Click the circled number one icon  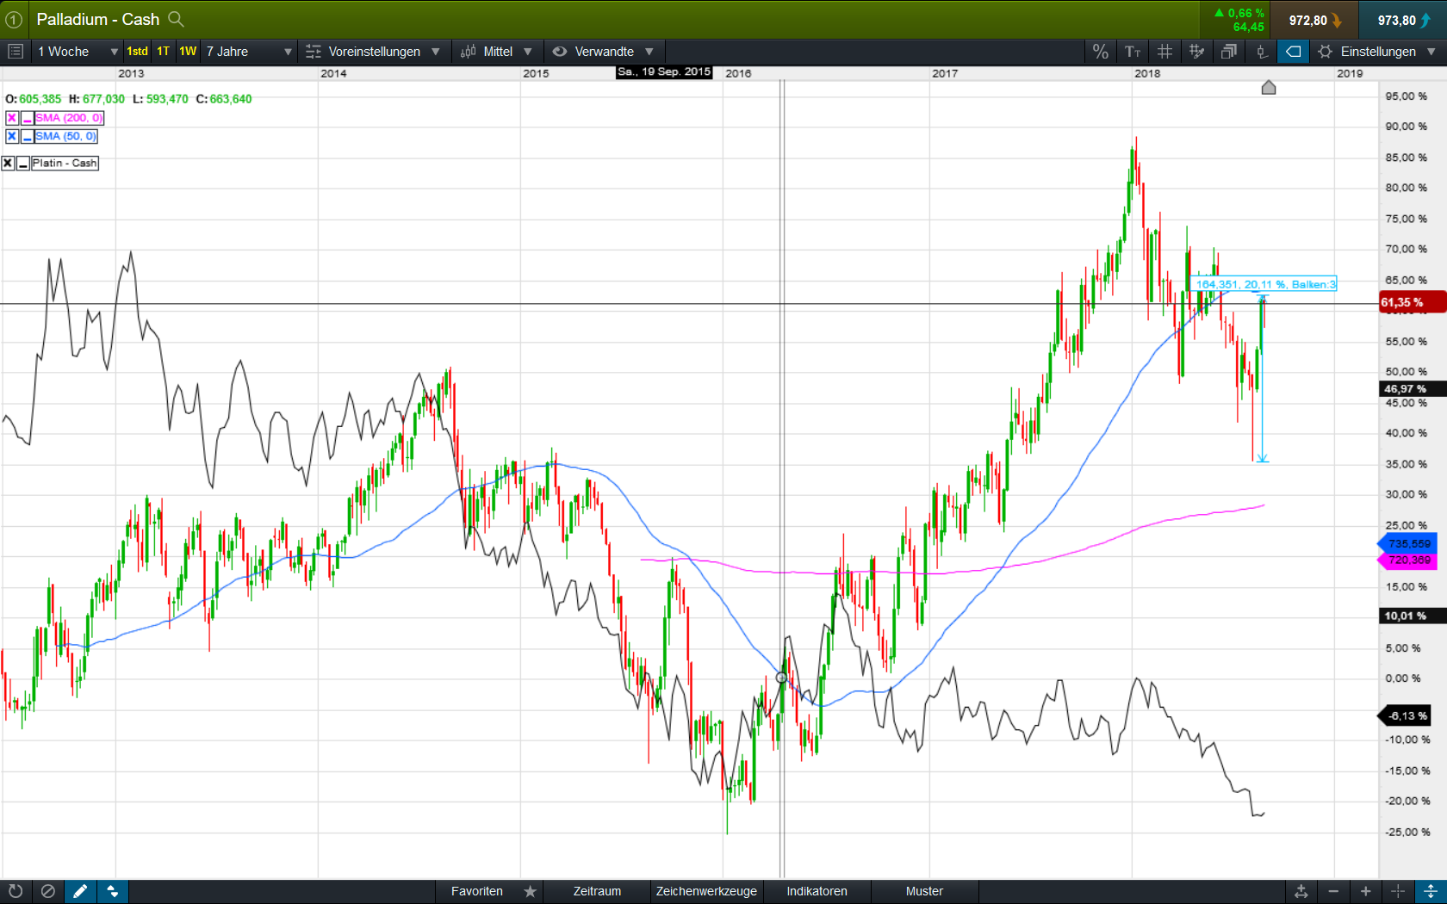click(14, 19)
